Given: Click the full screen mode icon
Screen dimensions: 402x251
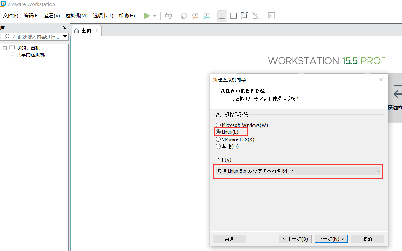Looking at the screenshot, I should click(244, 16).
